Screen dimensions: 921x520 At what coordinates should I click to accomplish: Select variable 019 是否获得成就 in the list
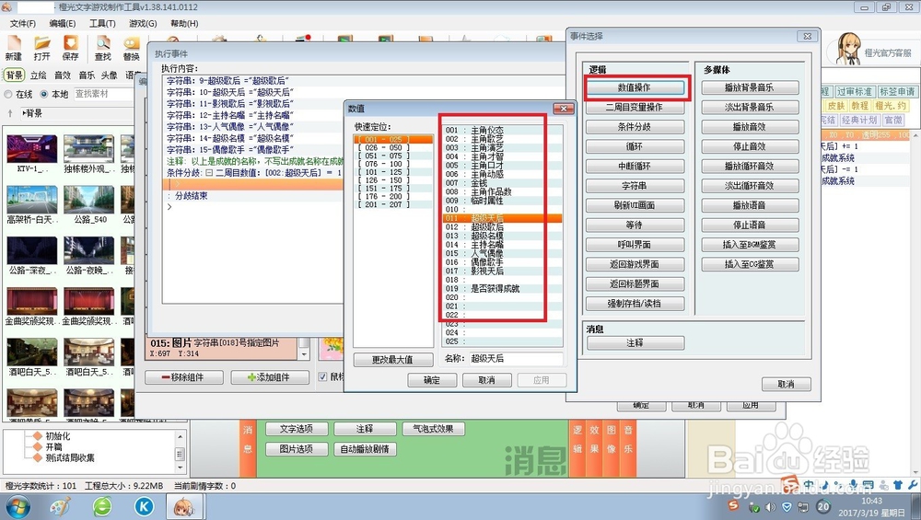[x=502, y=289]
